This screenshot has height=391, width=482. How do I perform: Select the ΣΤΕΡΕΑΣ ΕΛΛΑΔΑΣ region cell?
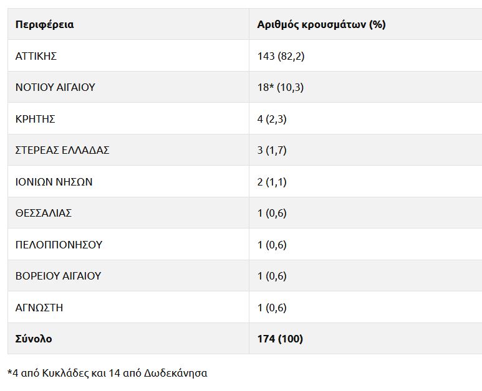[x=62, y=150]
